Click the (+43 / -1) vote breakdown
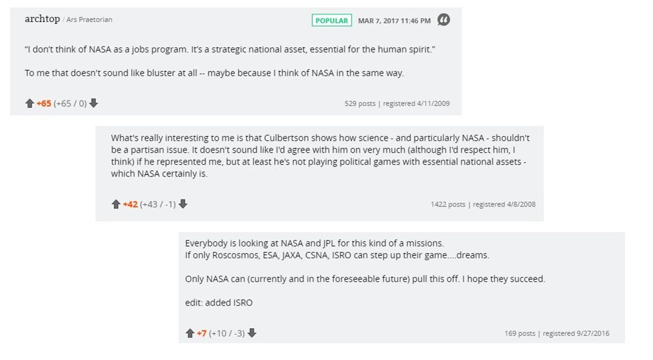 pyautogui.click(x=158, y=205)
